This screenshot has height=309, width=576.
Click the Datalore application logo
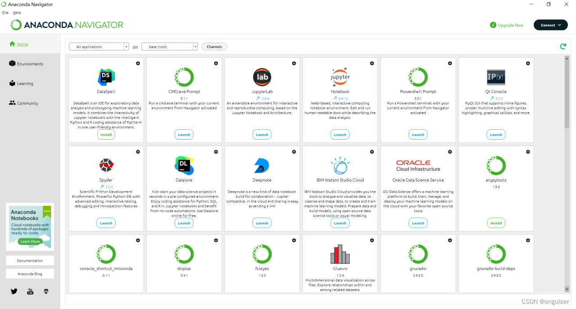(x=184, y=166)
